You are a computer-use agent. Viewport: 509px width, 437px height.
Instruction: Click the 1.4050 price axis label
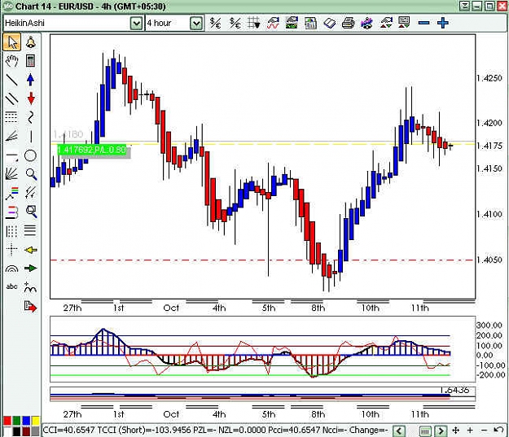pyautogui.click(x=489, y=260)
